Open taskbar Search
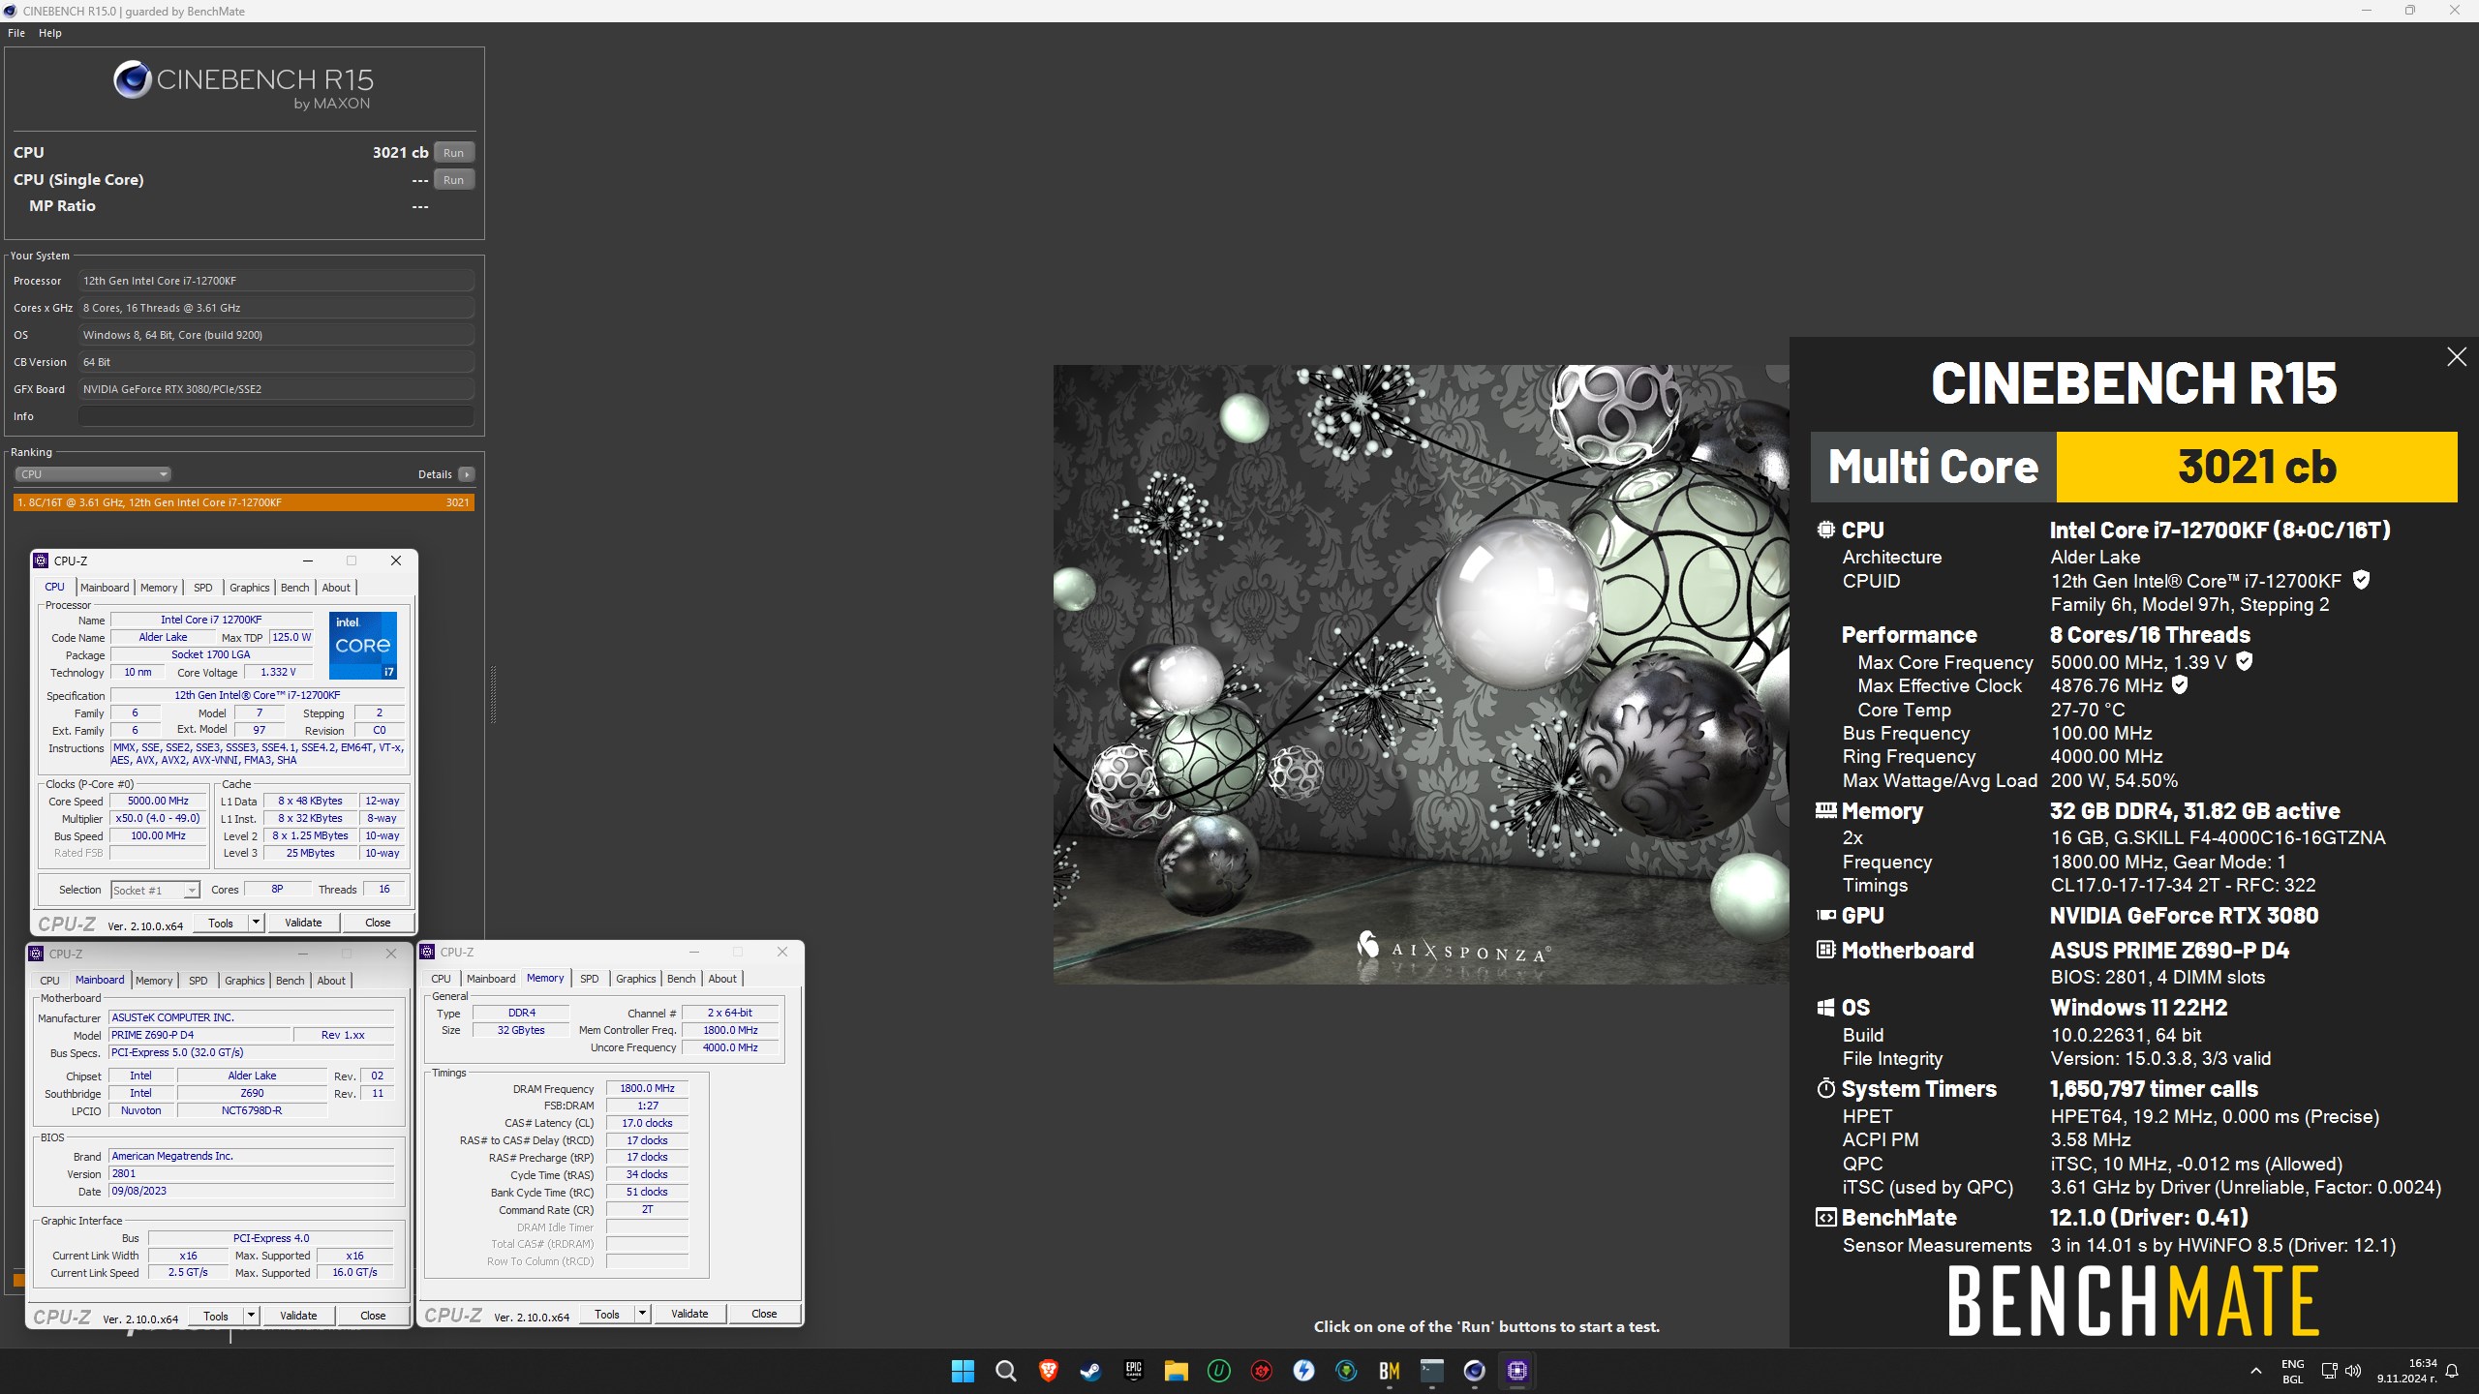 pos(1005,1371)
